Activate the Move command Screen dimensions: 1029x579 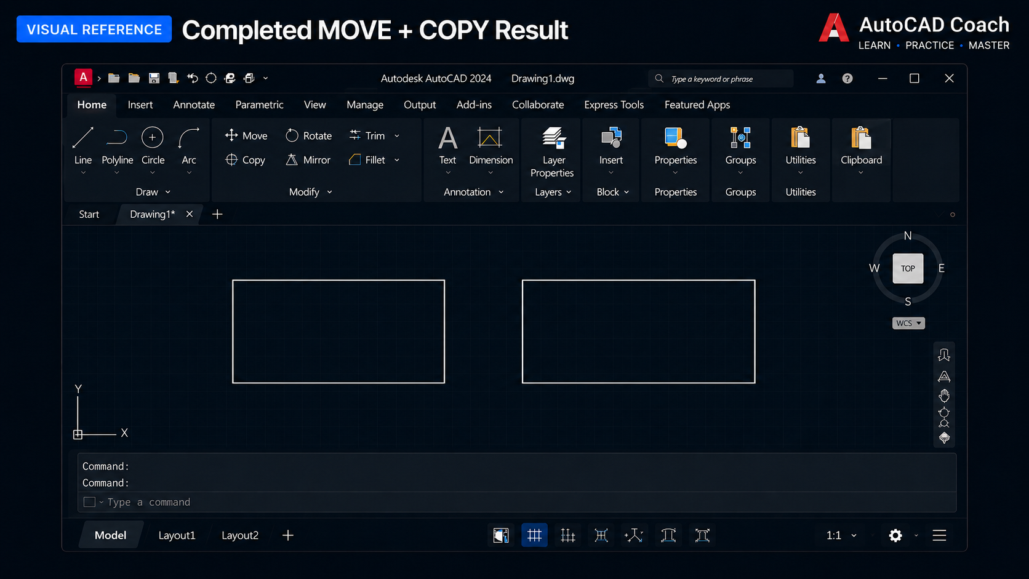(x=246, y=135)
